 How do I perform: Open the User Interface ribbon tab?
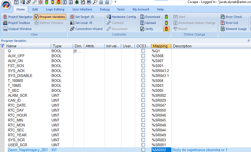coord(82,9)
